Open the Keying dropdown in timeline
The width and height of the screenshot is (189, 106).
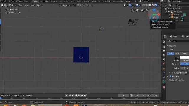click(x=15, y=95)
